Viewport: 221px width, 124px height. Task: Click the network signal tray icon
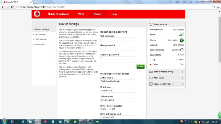[x=207, y=122]
